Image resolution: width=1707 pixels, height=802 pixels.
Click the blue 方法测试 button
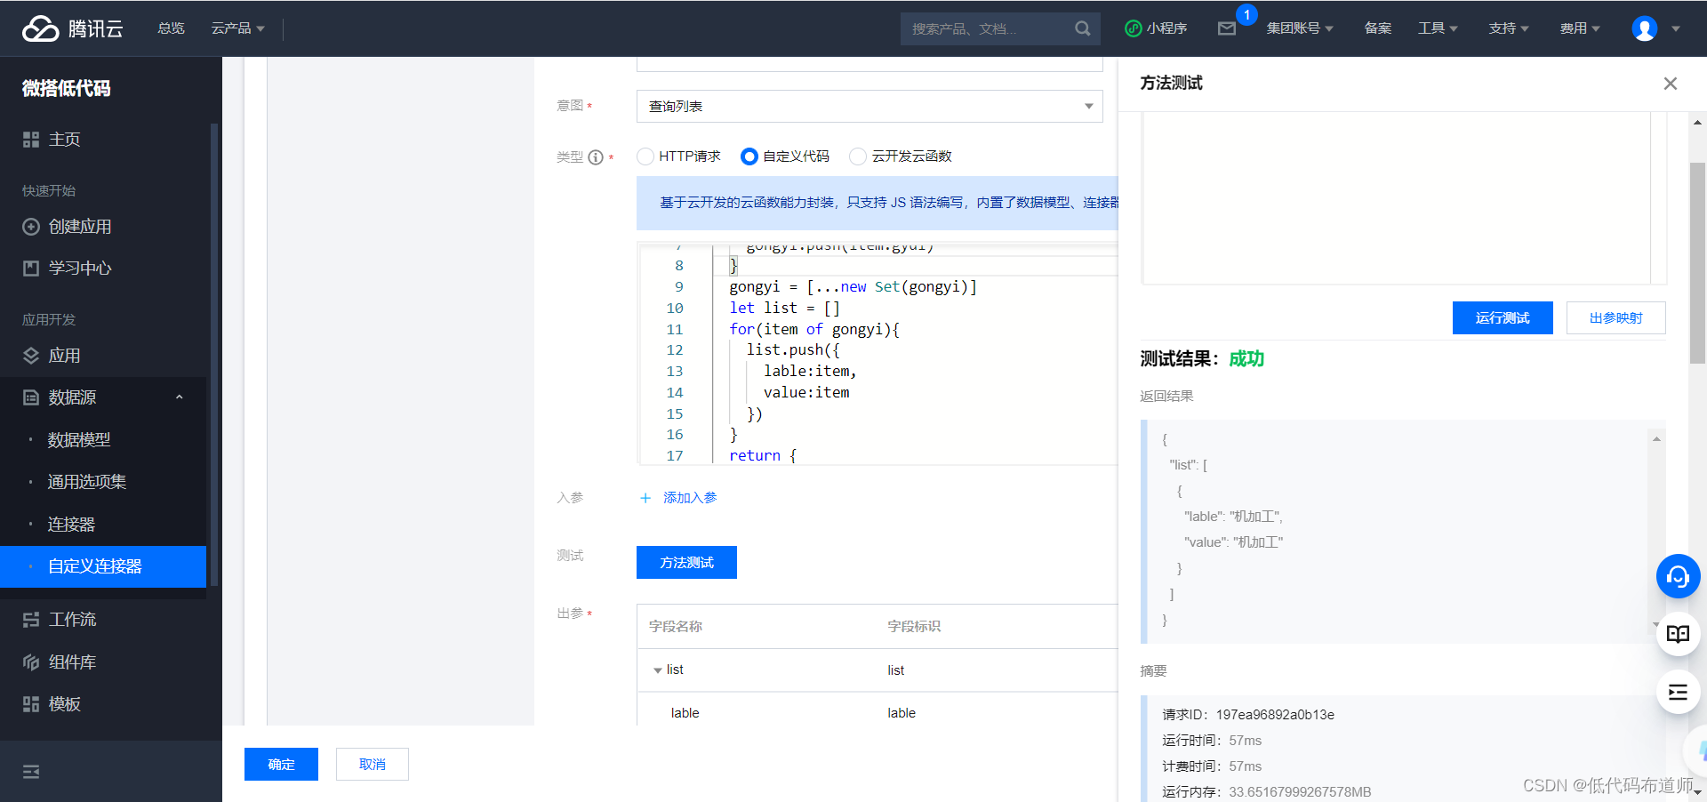(686, 563)
